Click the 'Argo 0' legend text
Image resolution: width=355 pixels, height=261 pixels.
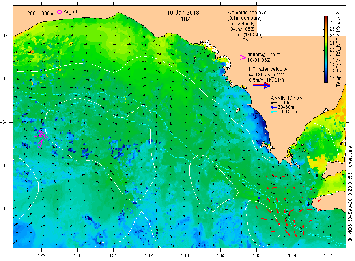click(71, 12)
